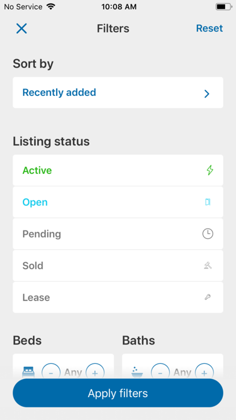The image size is (236, 420).
Task: Apply filters button
Action: pyautogui.click(x=118, y=393)
